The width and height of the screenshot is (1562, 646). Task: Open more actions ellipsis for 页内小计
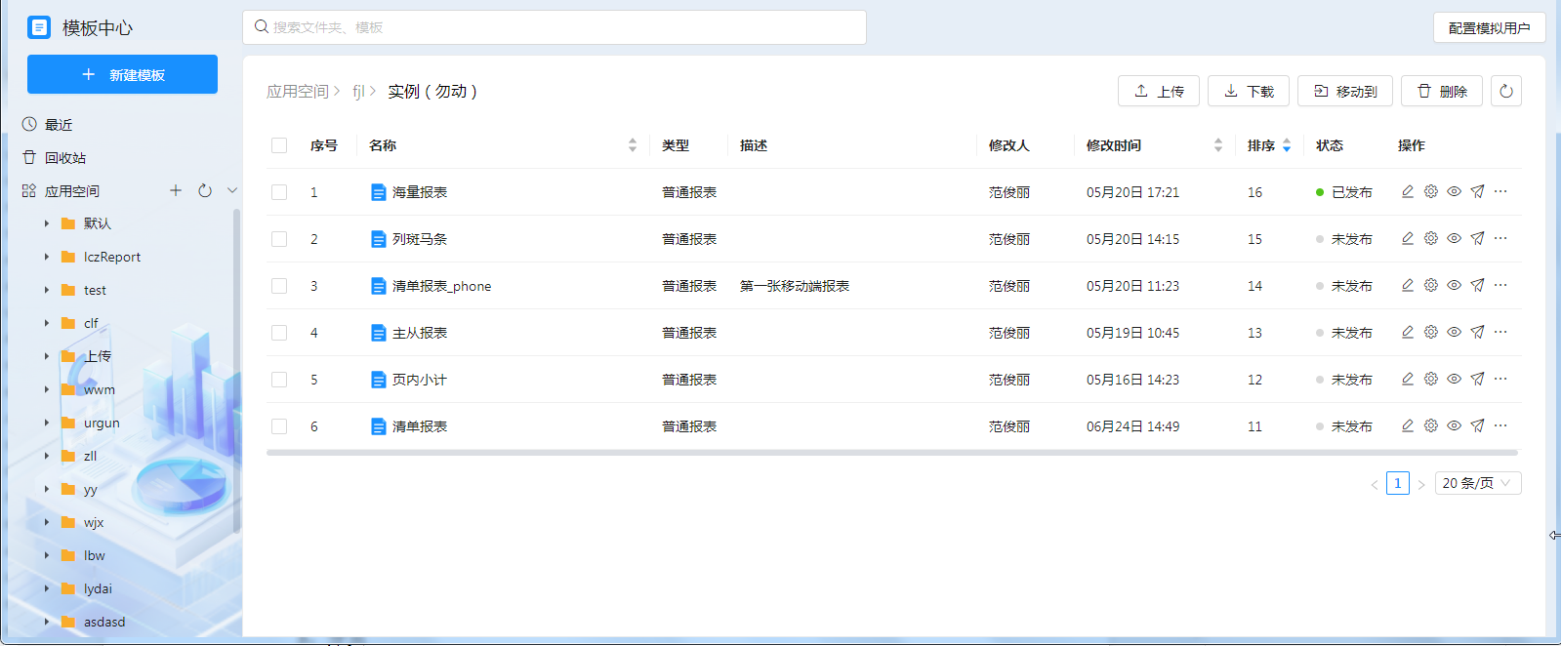[1500, 380]
